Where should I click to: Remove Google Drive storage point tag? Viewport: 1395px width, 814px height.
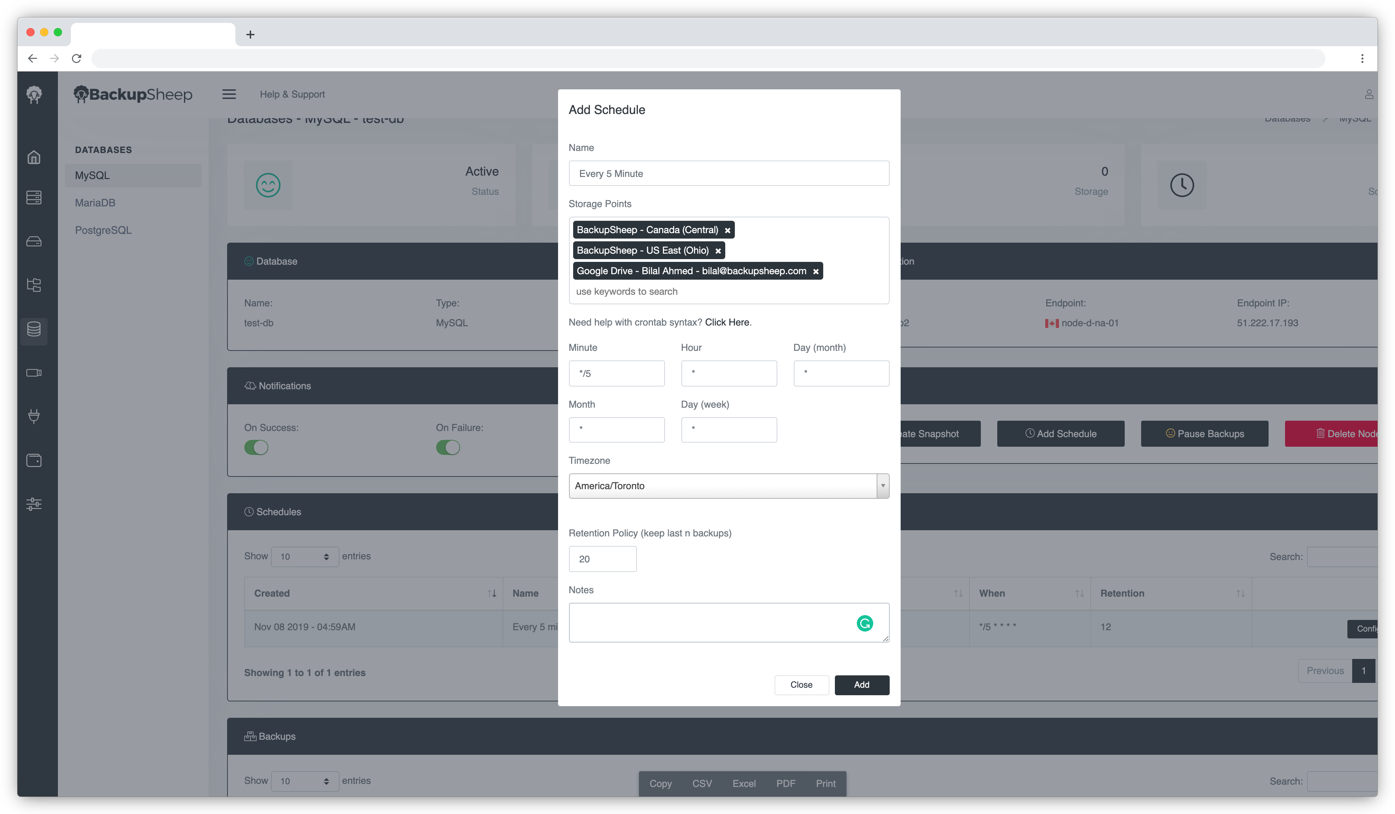(x=815, y=271)
